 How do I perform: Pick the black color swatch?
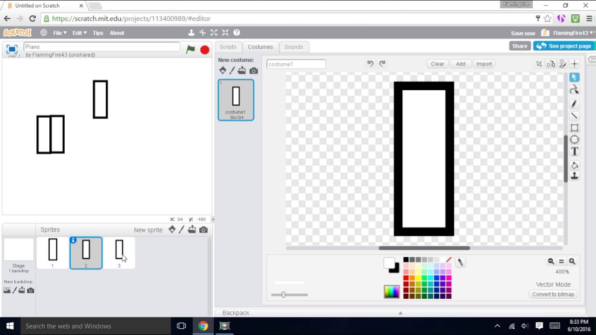tap(406, 260)
